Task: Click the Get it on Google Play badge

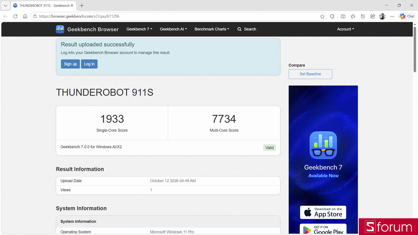Action: coord(323,229)
